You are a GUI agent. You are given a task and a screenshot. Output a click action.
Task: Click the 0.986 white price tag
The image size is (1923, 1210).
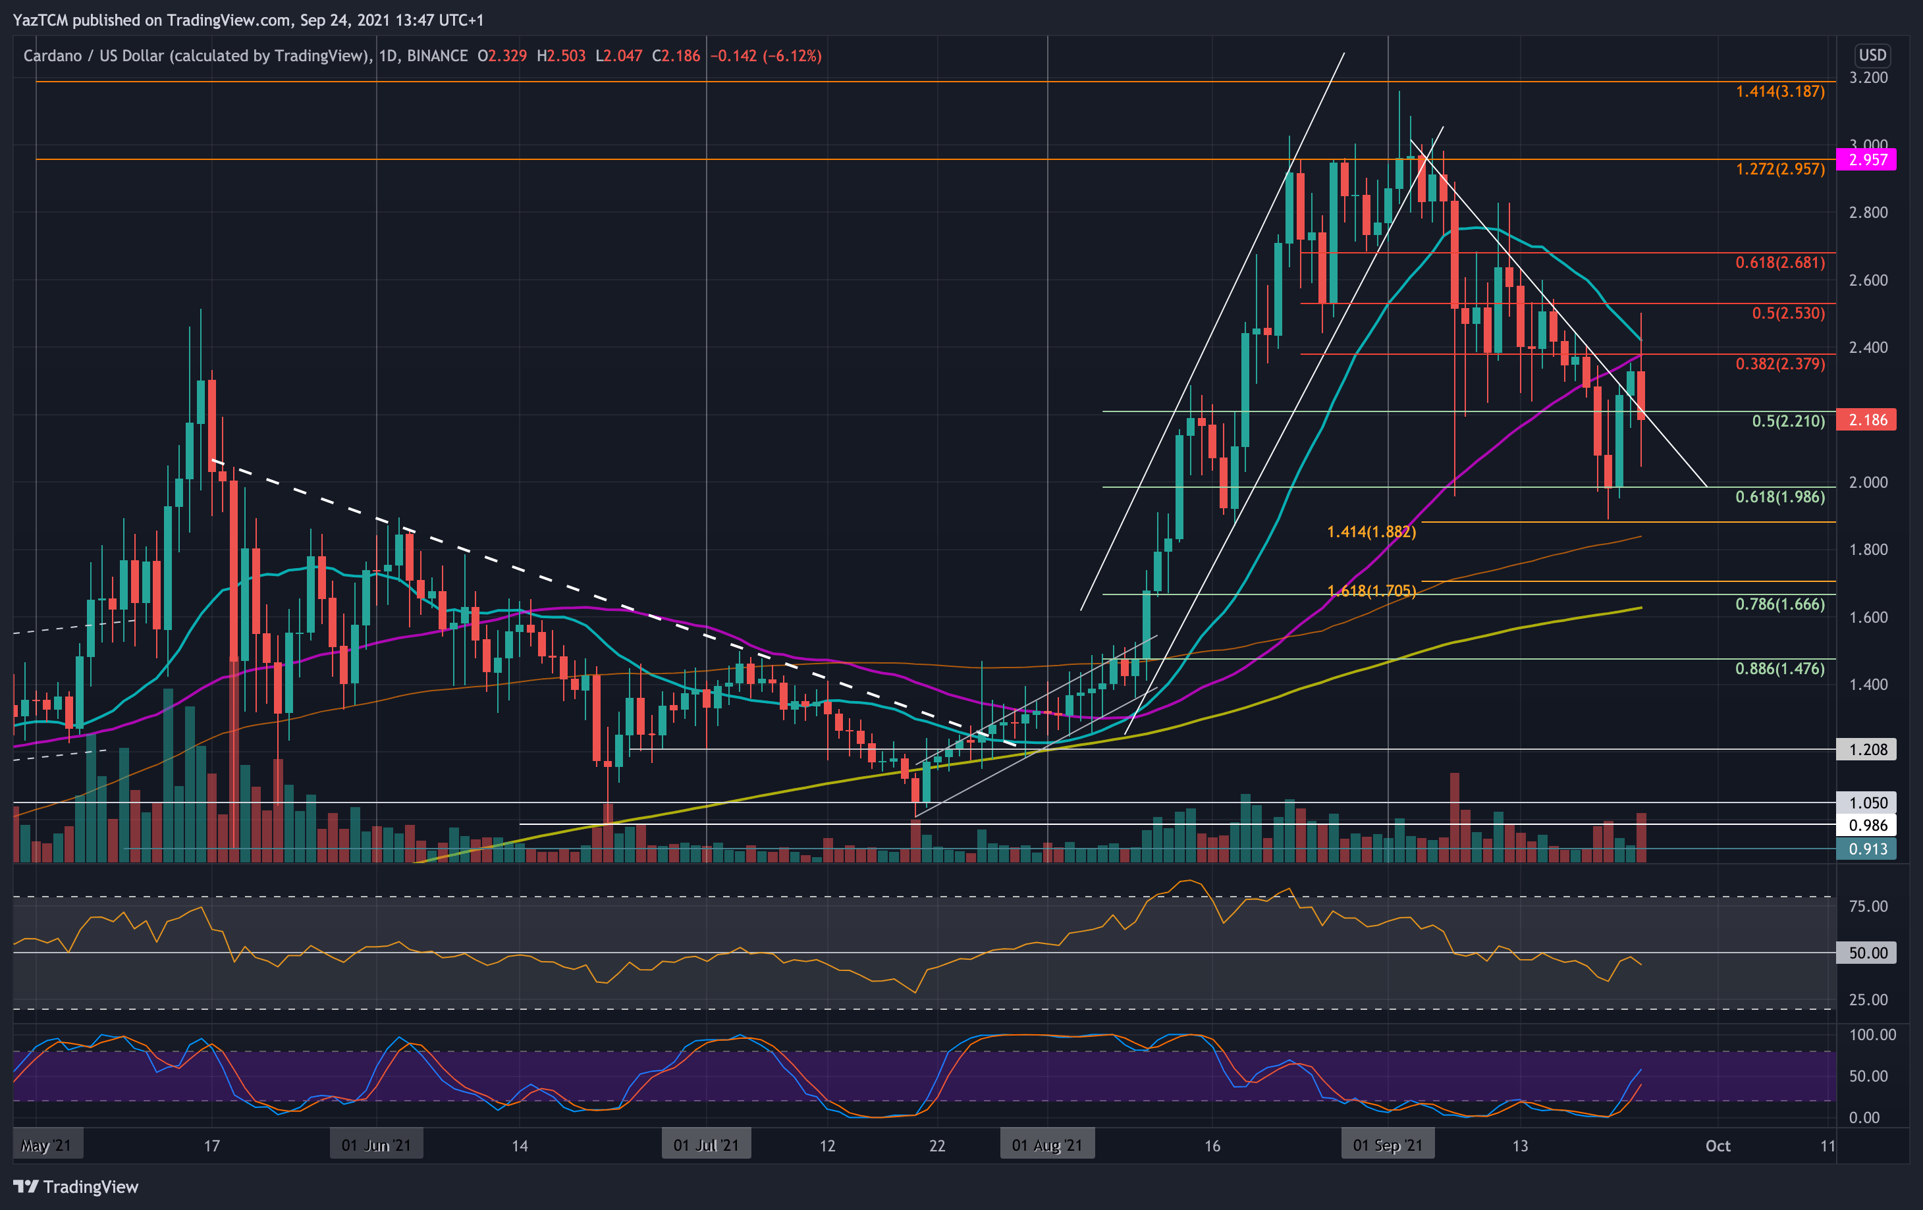pos(1866,826)
